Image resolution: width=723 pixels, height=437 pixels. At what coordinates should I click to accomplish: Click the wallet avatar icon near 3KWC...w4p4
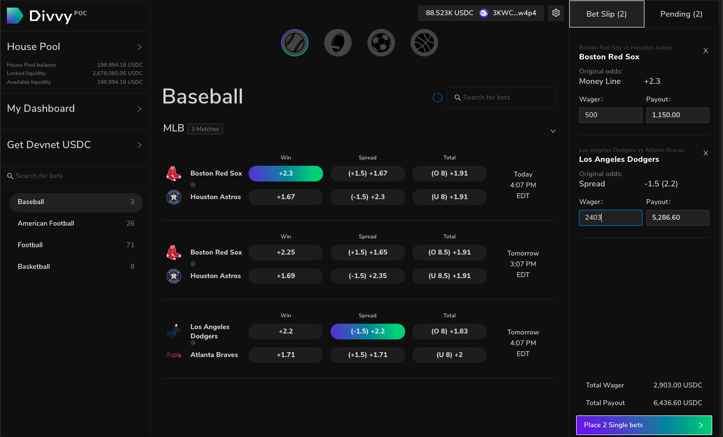coord(484,13)
